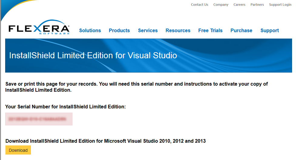The height and width of the screenshot is (160, 296).
Task: Open the Purchase menu
Action: 241,30
